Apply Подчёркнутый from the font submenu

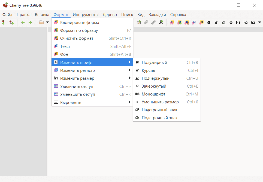[167, 78]
